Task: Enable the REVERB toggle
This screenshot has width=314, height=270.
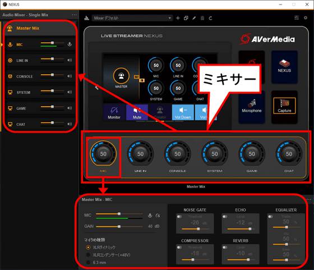Action: (225, 248)
